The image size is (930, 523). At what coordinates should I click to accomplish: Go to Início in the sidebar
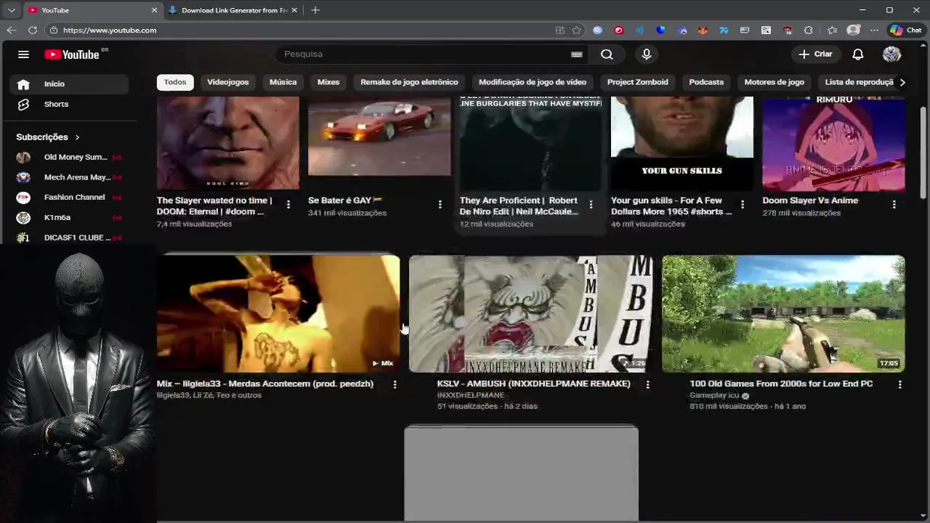70,84
